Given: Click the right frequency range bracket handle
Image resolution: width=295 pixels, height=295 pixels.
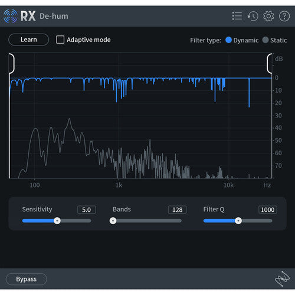Looking at the screenshot, I should tap(269, 63).
